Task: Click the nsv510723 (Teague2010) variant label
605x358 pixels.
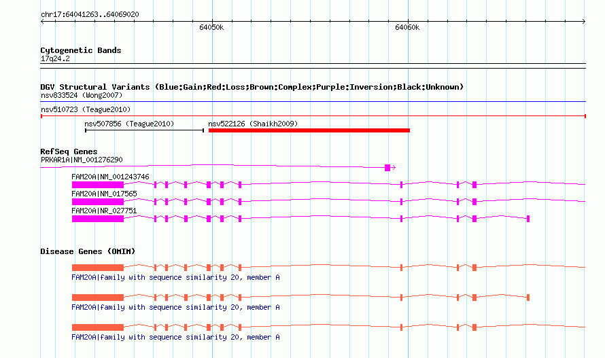Action: coord(86,109)
